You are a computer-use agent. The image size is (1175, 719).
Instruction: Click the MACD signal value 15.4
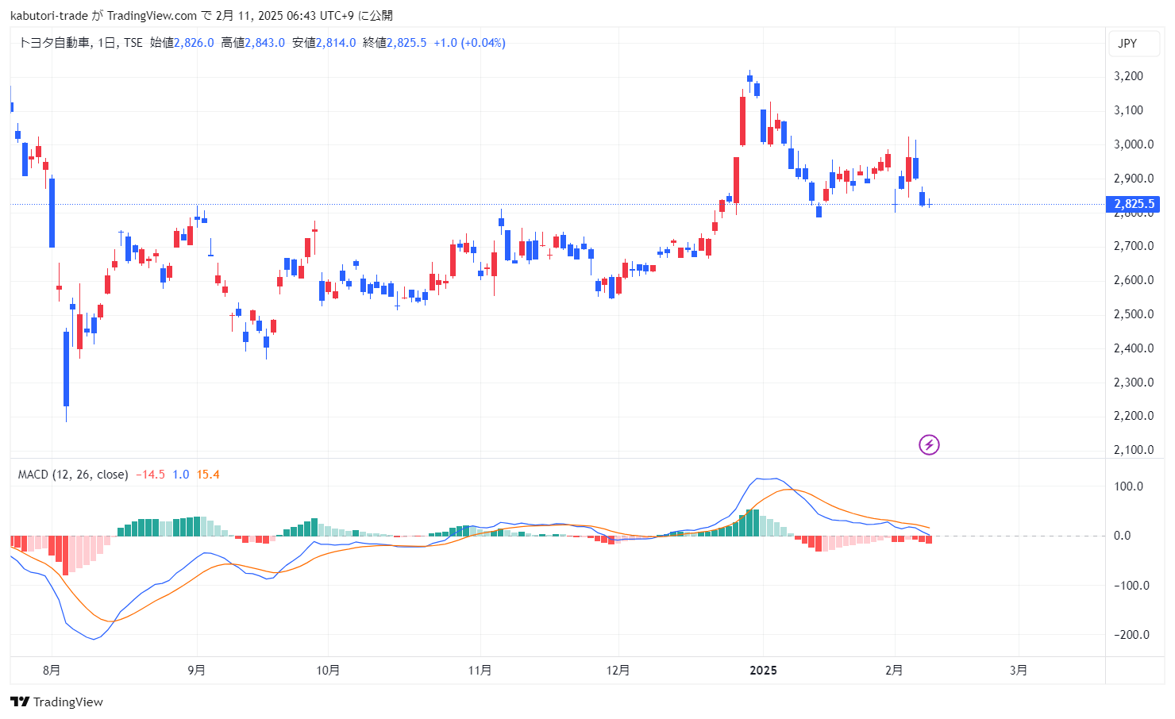pos(208,475)
